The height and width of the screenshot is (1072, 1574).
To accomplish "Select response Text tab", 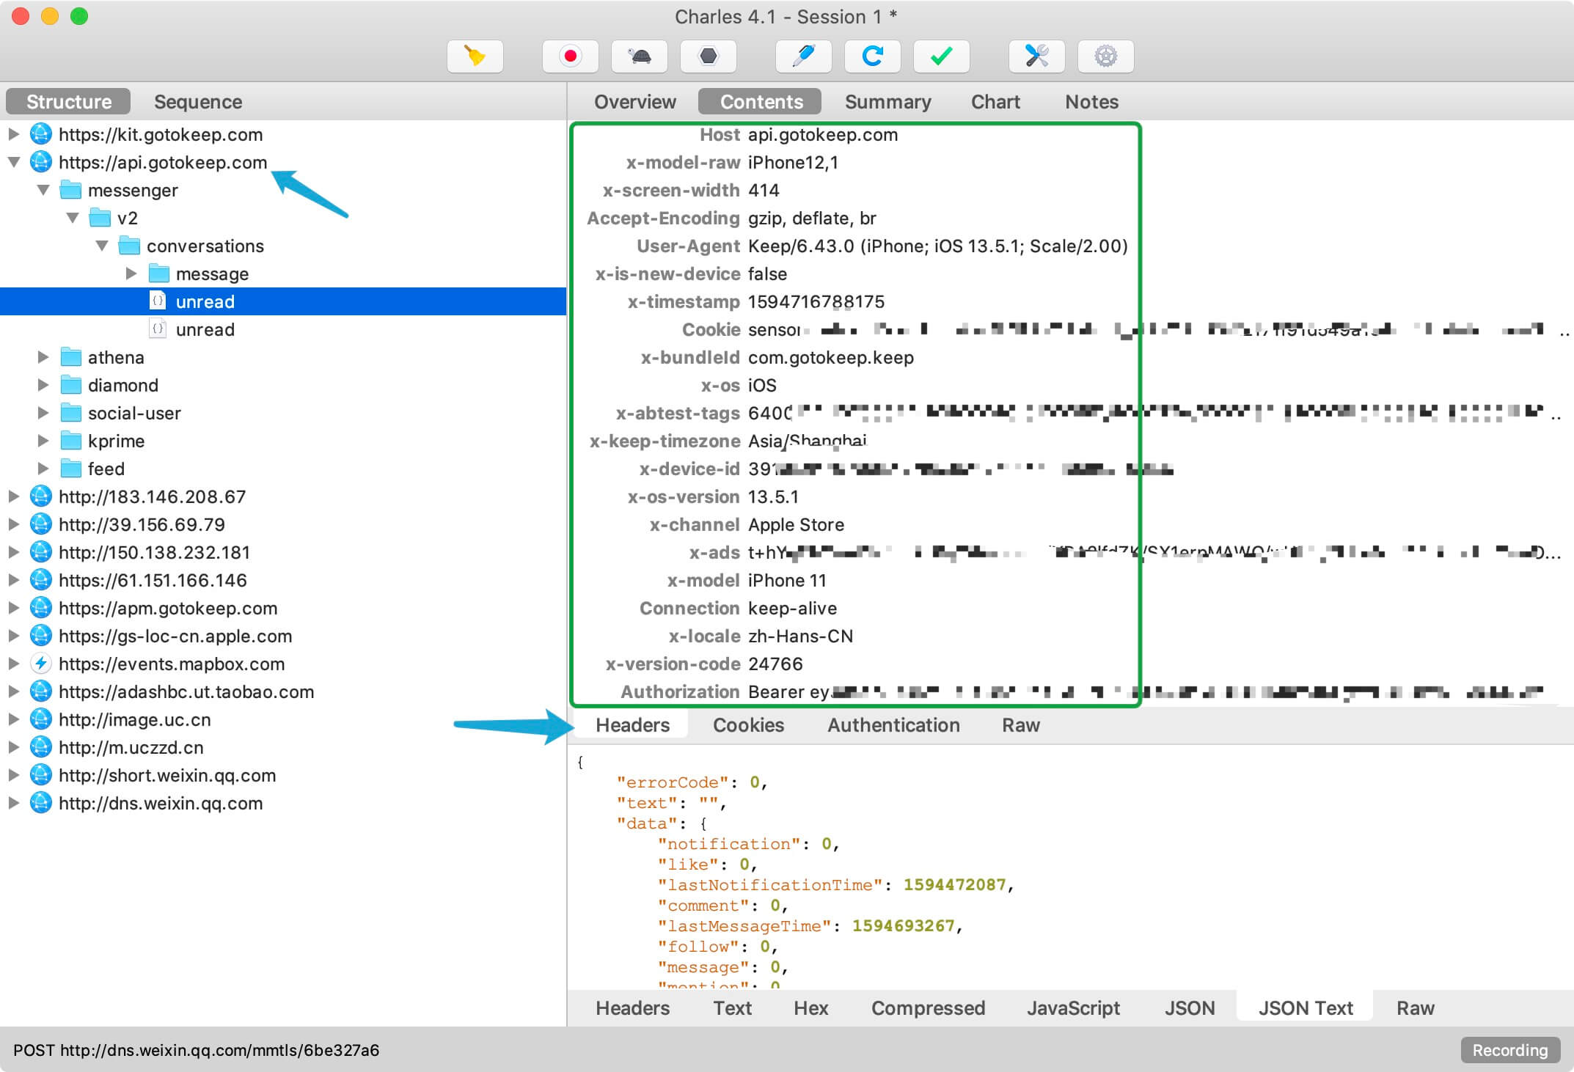I will pyautogui.click(x=732, y=1008).
